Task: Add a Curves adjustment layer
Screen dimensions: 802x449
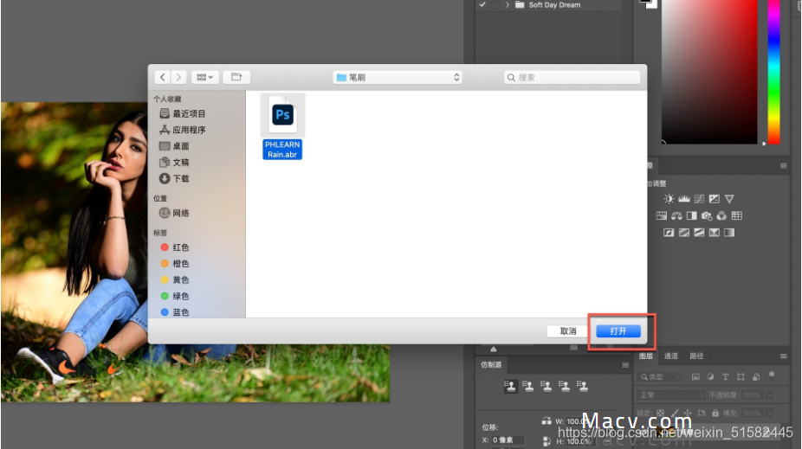Action: [x=699, y=199]
